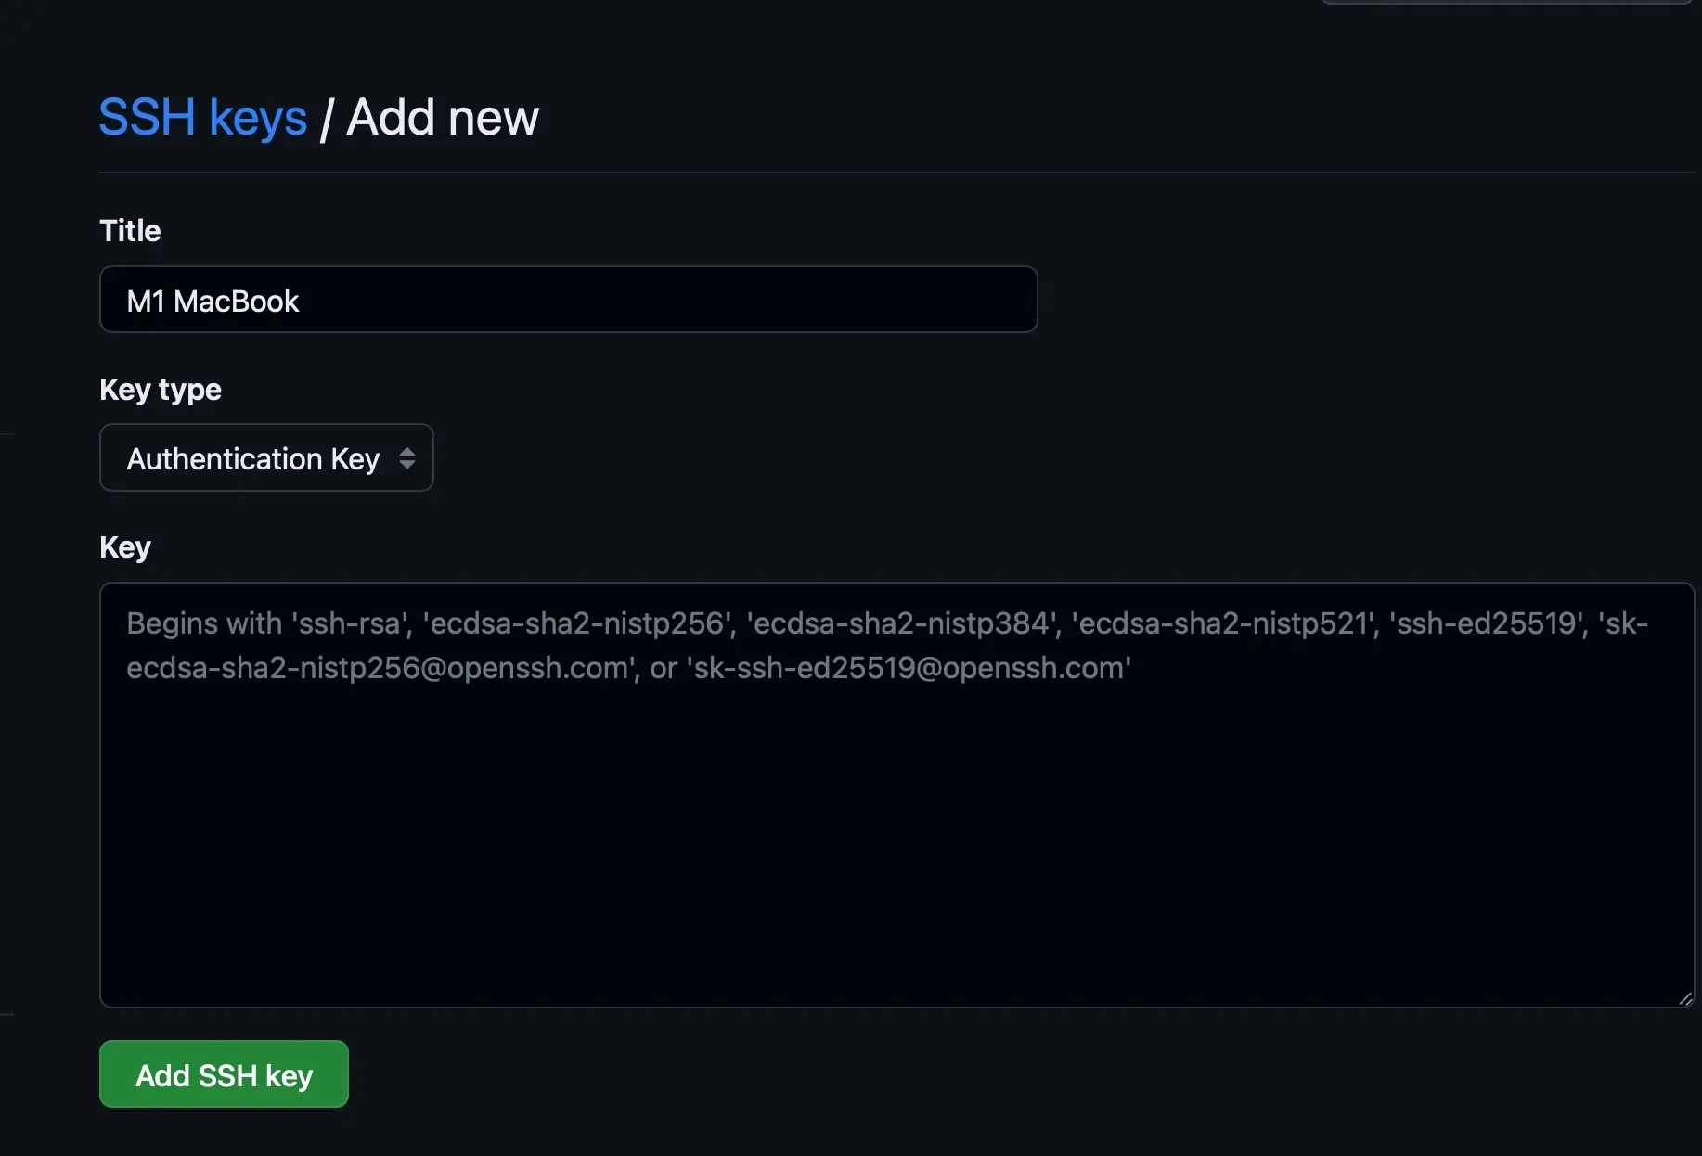Click the 'ecdsa-sha2-nistp384' placeholder text
Viewport: 1702px width, 1156px height.
click(x=902, y=623)
